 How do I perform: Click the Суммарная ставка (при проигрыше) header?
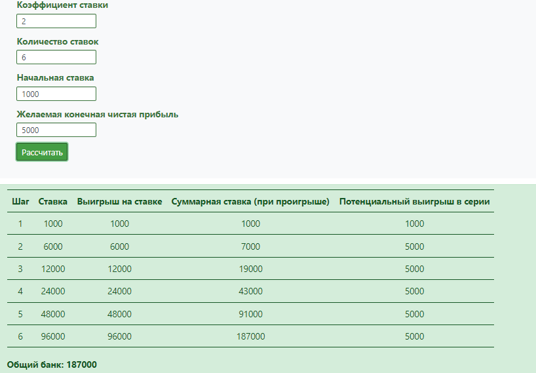(x=250, y=202)
